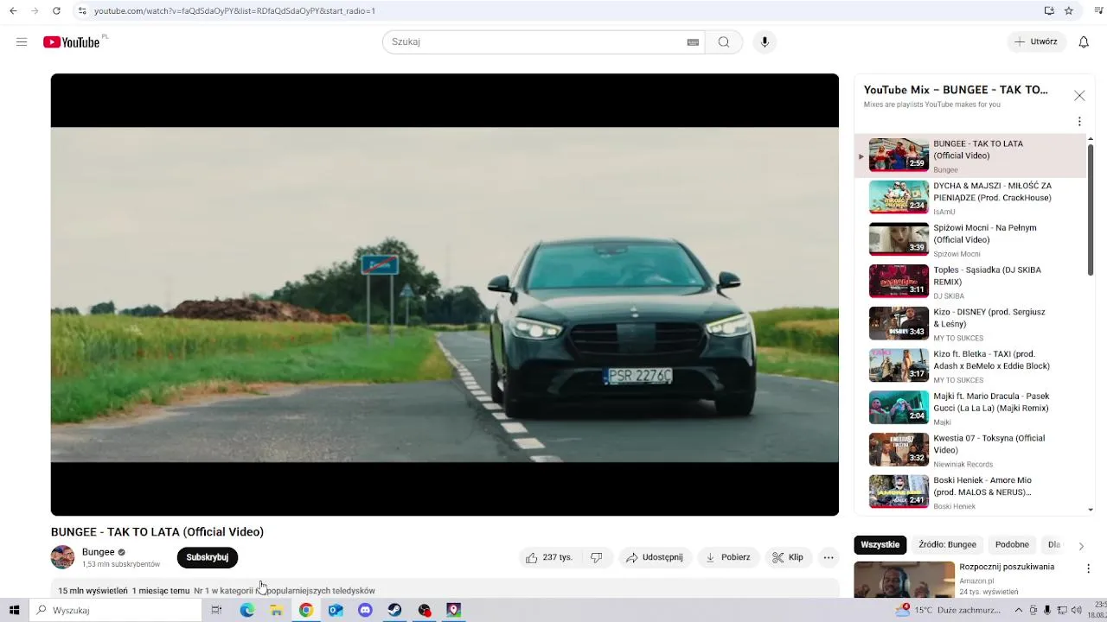Open Task View on taskbar

point(216,610)
